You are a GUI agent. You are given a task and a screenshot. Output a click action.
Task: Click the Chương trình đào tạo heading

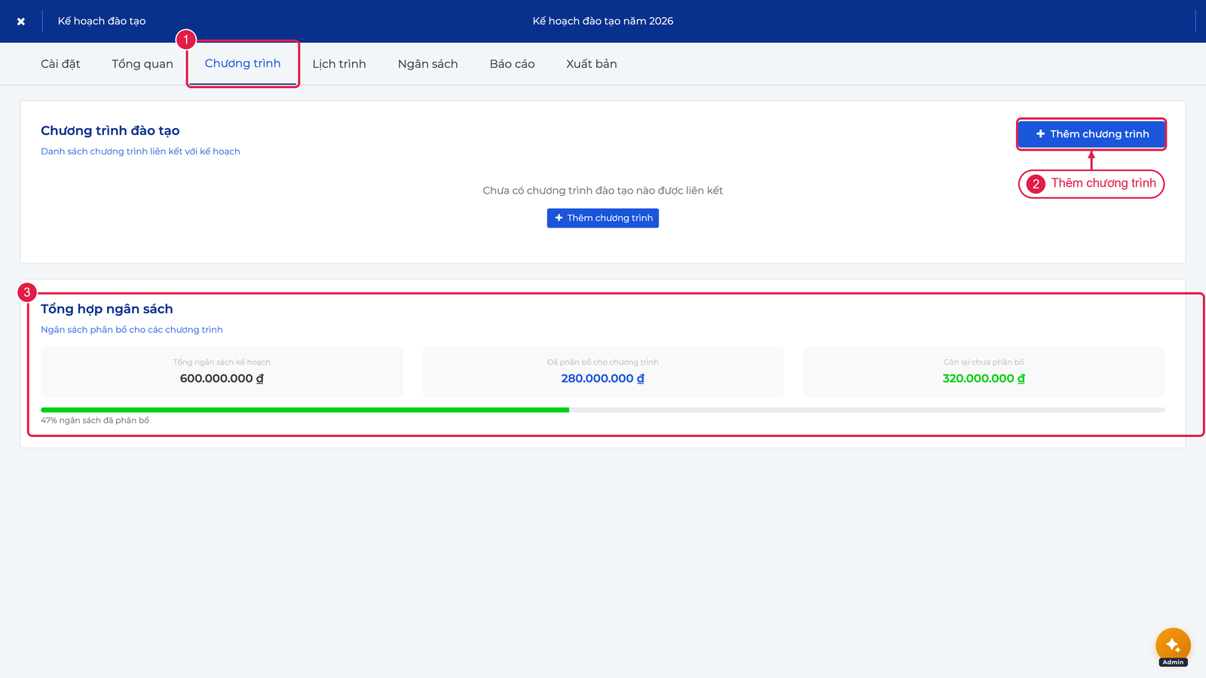[110, 131]
